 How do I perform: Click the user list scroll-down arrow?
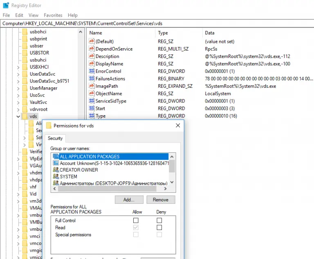click(172, 182)
